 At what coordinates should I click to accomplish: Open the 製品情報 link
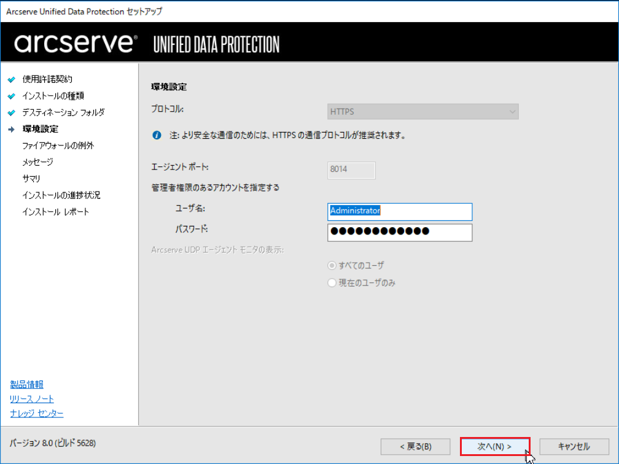(27, 384)
